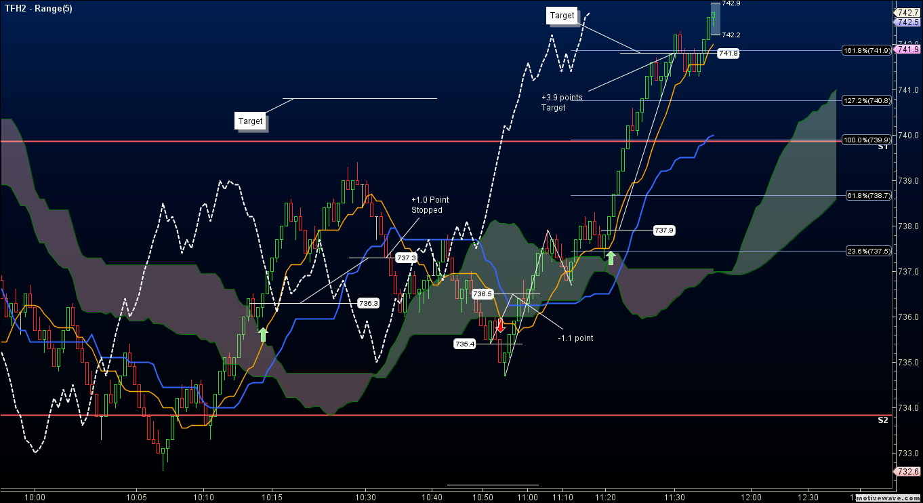Click the S1 support line label
The height and width of the screenshot is (503, 923).
[883, 146]
